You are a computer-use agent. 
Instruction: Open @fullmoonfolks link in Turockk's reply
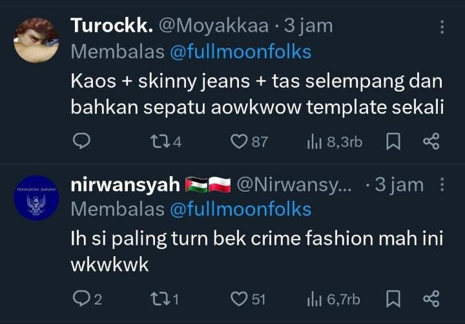[240, 52]
